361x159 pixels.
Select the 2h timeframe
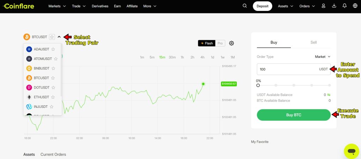pyautogui.click(x=192, y=57)
